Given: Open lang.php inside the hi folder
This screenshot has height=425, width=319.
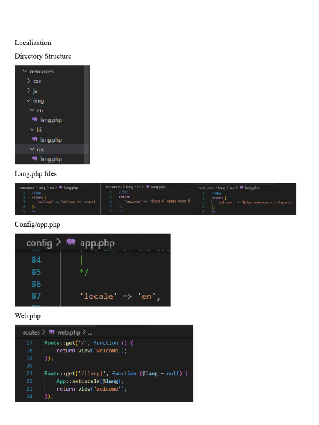Looking at the screenshot, I should 51,139.
